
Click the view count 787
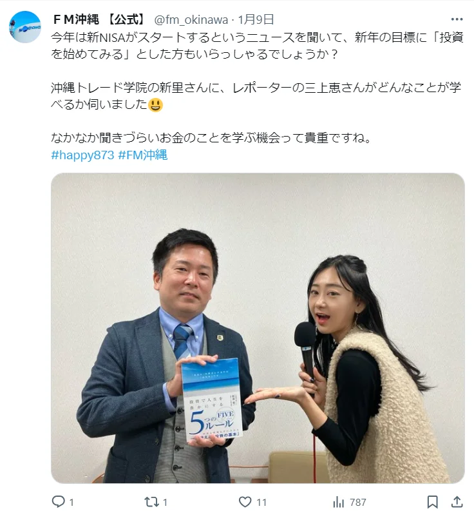click(358, 502)
